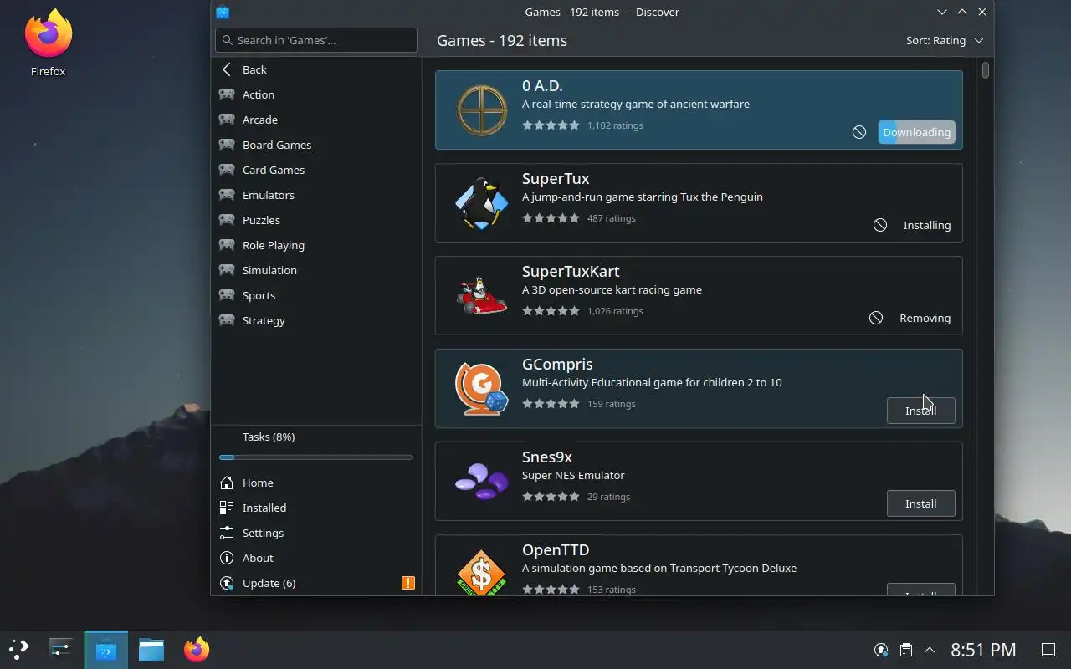The image size is (1071, 669).
Task: Click the 8:51 PM clock
Action: click(983, 650)
